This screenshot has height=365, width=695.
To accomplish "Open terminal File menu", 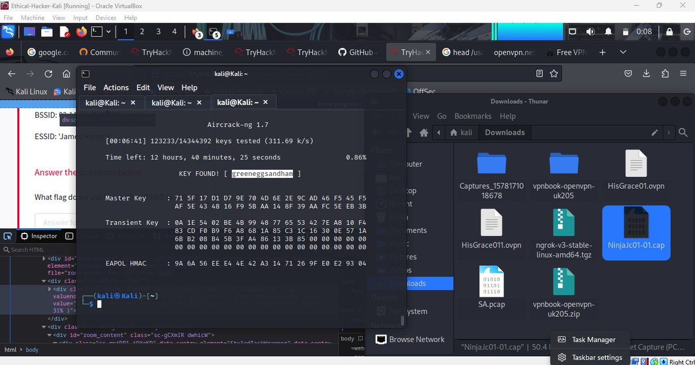I will pyautogui.click(x=90, y=87).
